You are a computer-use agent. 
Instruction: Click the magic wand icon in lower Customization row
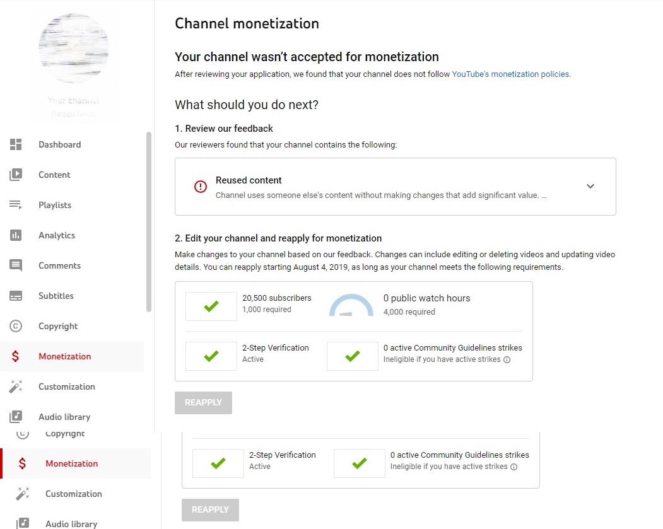pos(23,494)
